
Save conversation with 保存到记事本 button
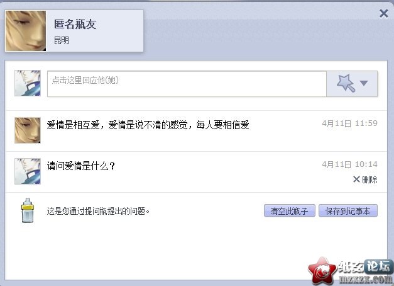348,210
